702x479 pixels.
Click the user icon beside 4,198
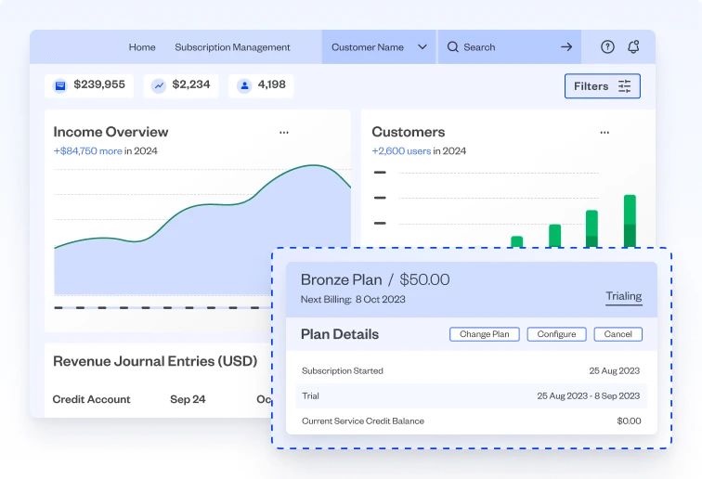click(244, 85)
